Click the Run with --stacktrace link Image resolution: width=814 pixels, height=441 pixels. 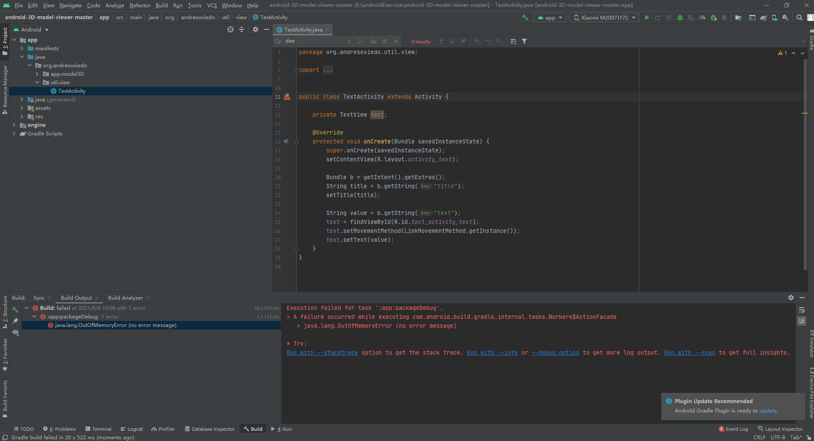(x=322, y=352)
